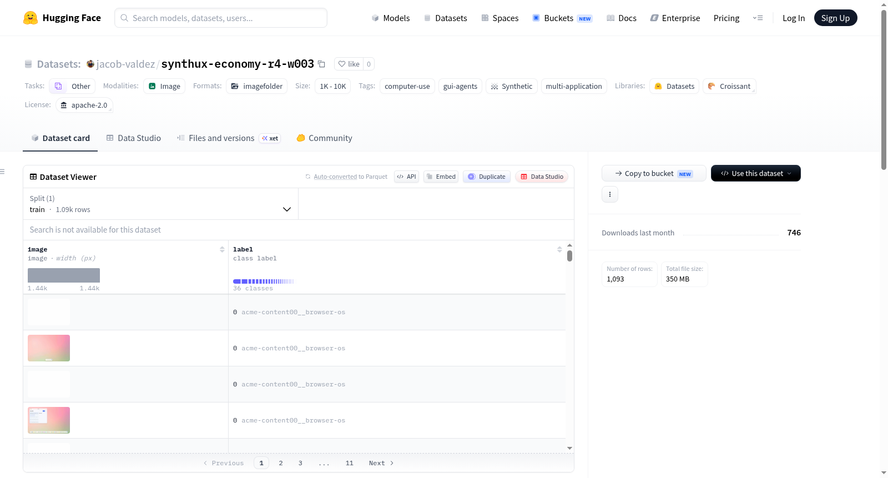Click the page vertical scrollbar

(884, 89)
